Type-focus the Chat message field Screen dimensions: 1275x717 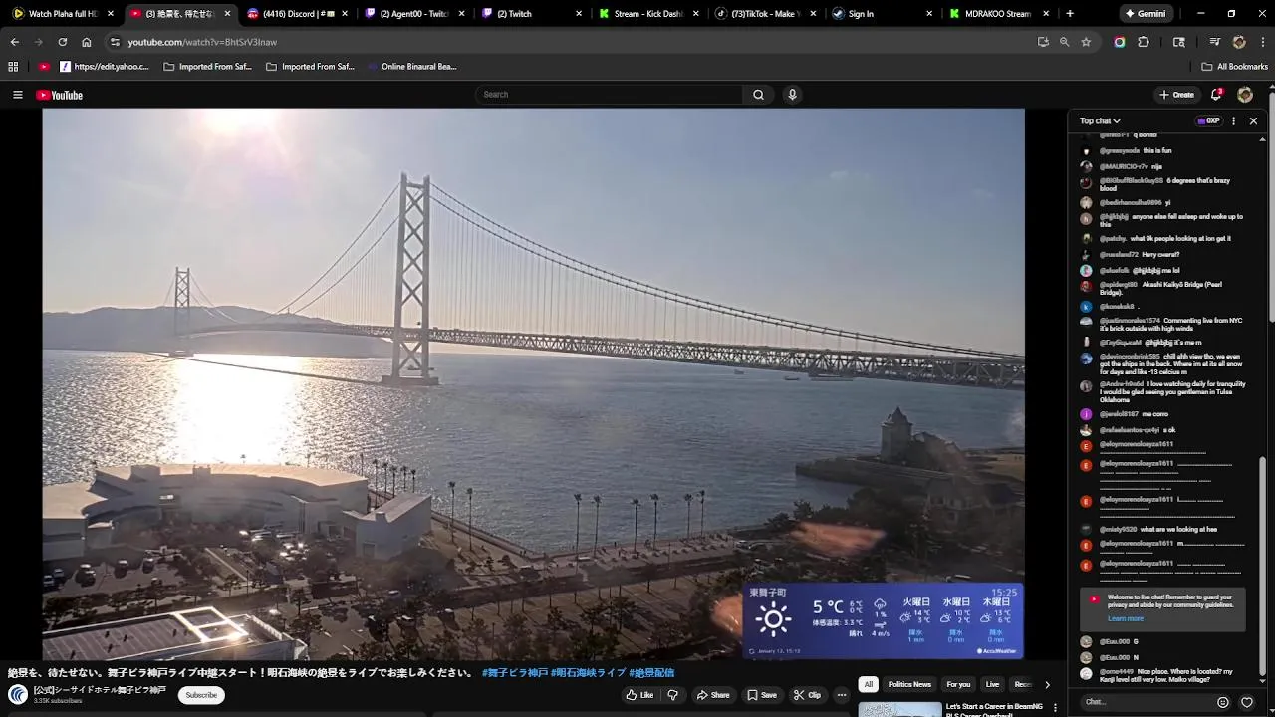(1146, 702)
